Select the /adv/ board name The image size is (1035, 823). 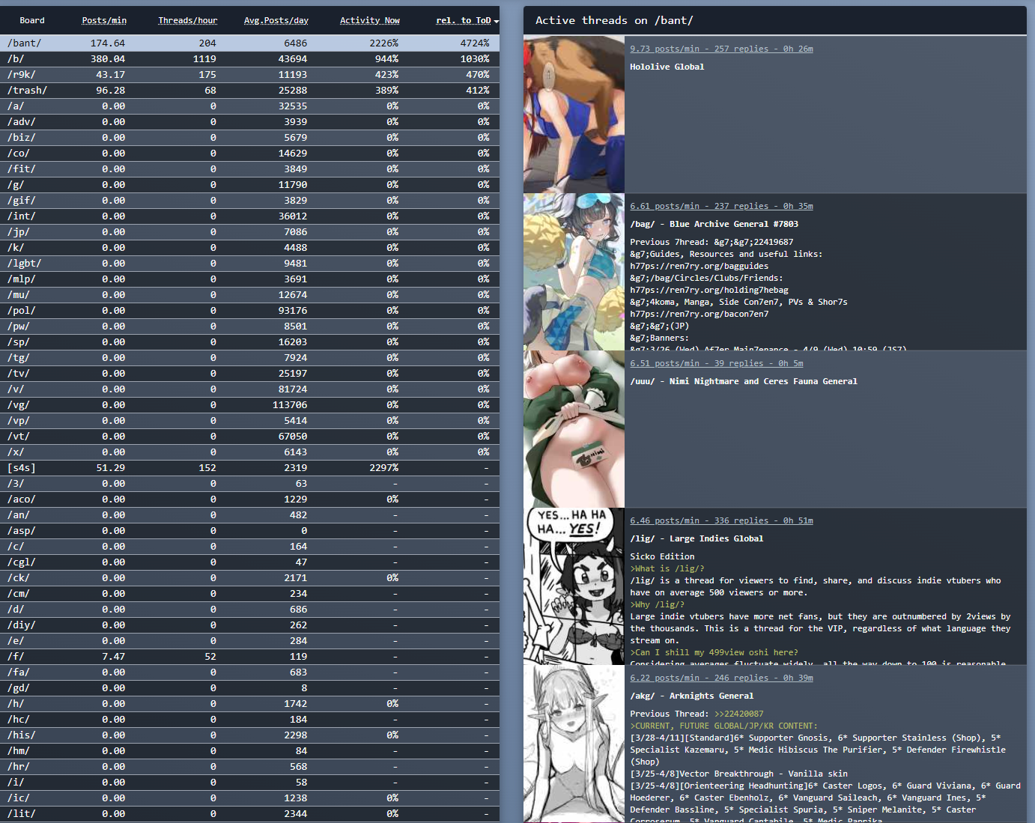click(22, 122)
